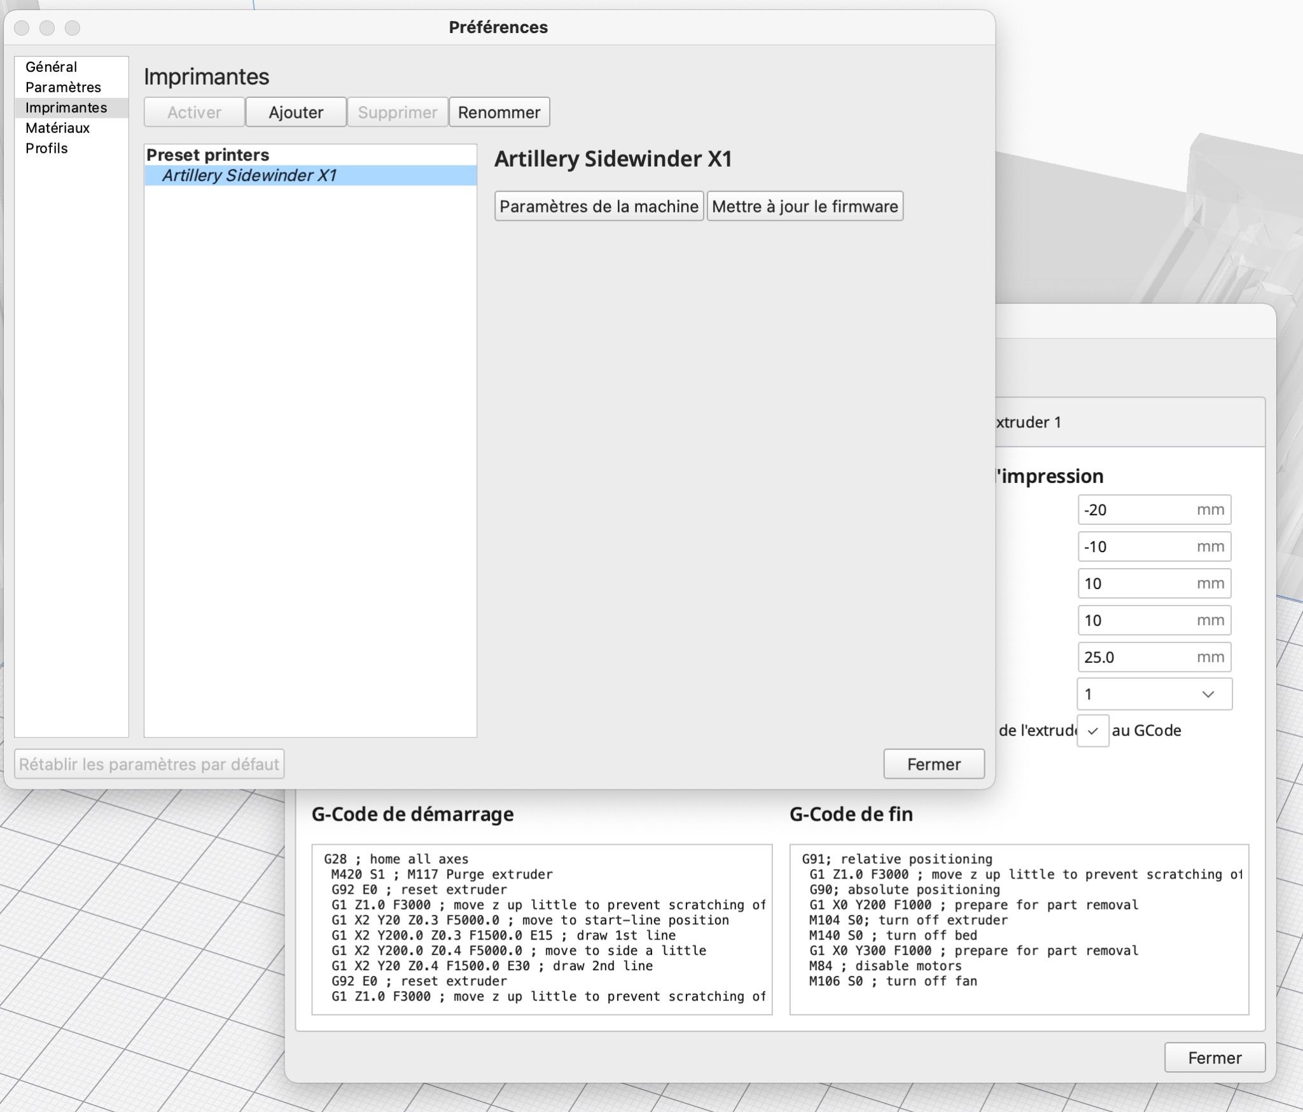Open the extruder count dropdown showing 1
The width and height of the screenshot is (1303, 1112).
1154,694
